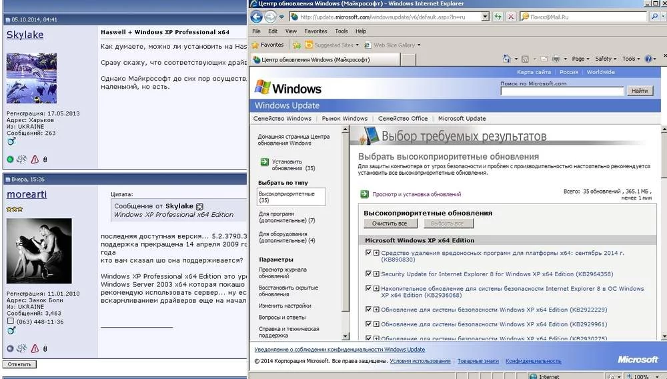Open Семейство Office tab
Image resolution: width=667 pixels, height=379 pixels.
[403, 119]
